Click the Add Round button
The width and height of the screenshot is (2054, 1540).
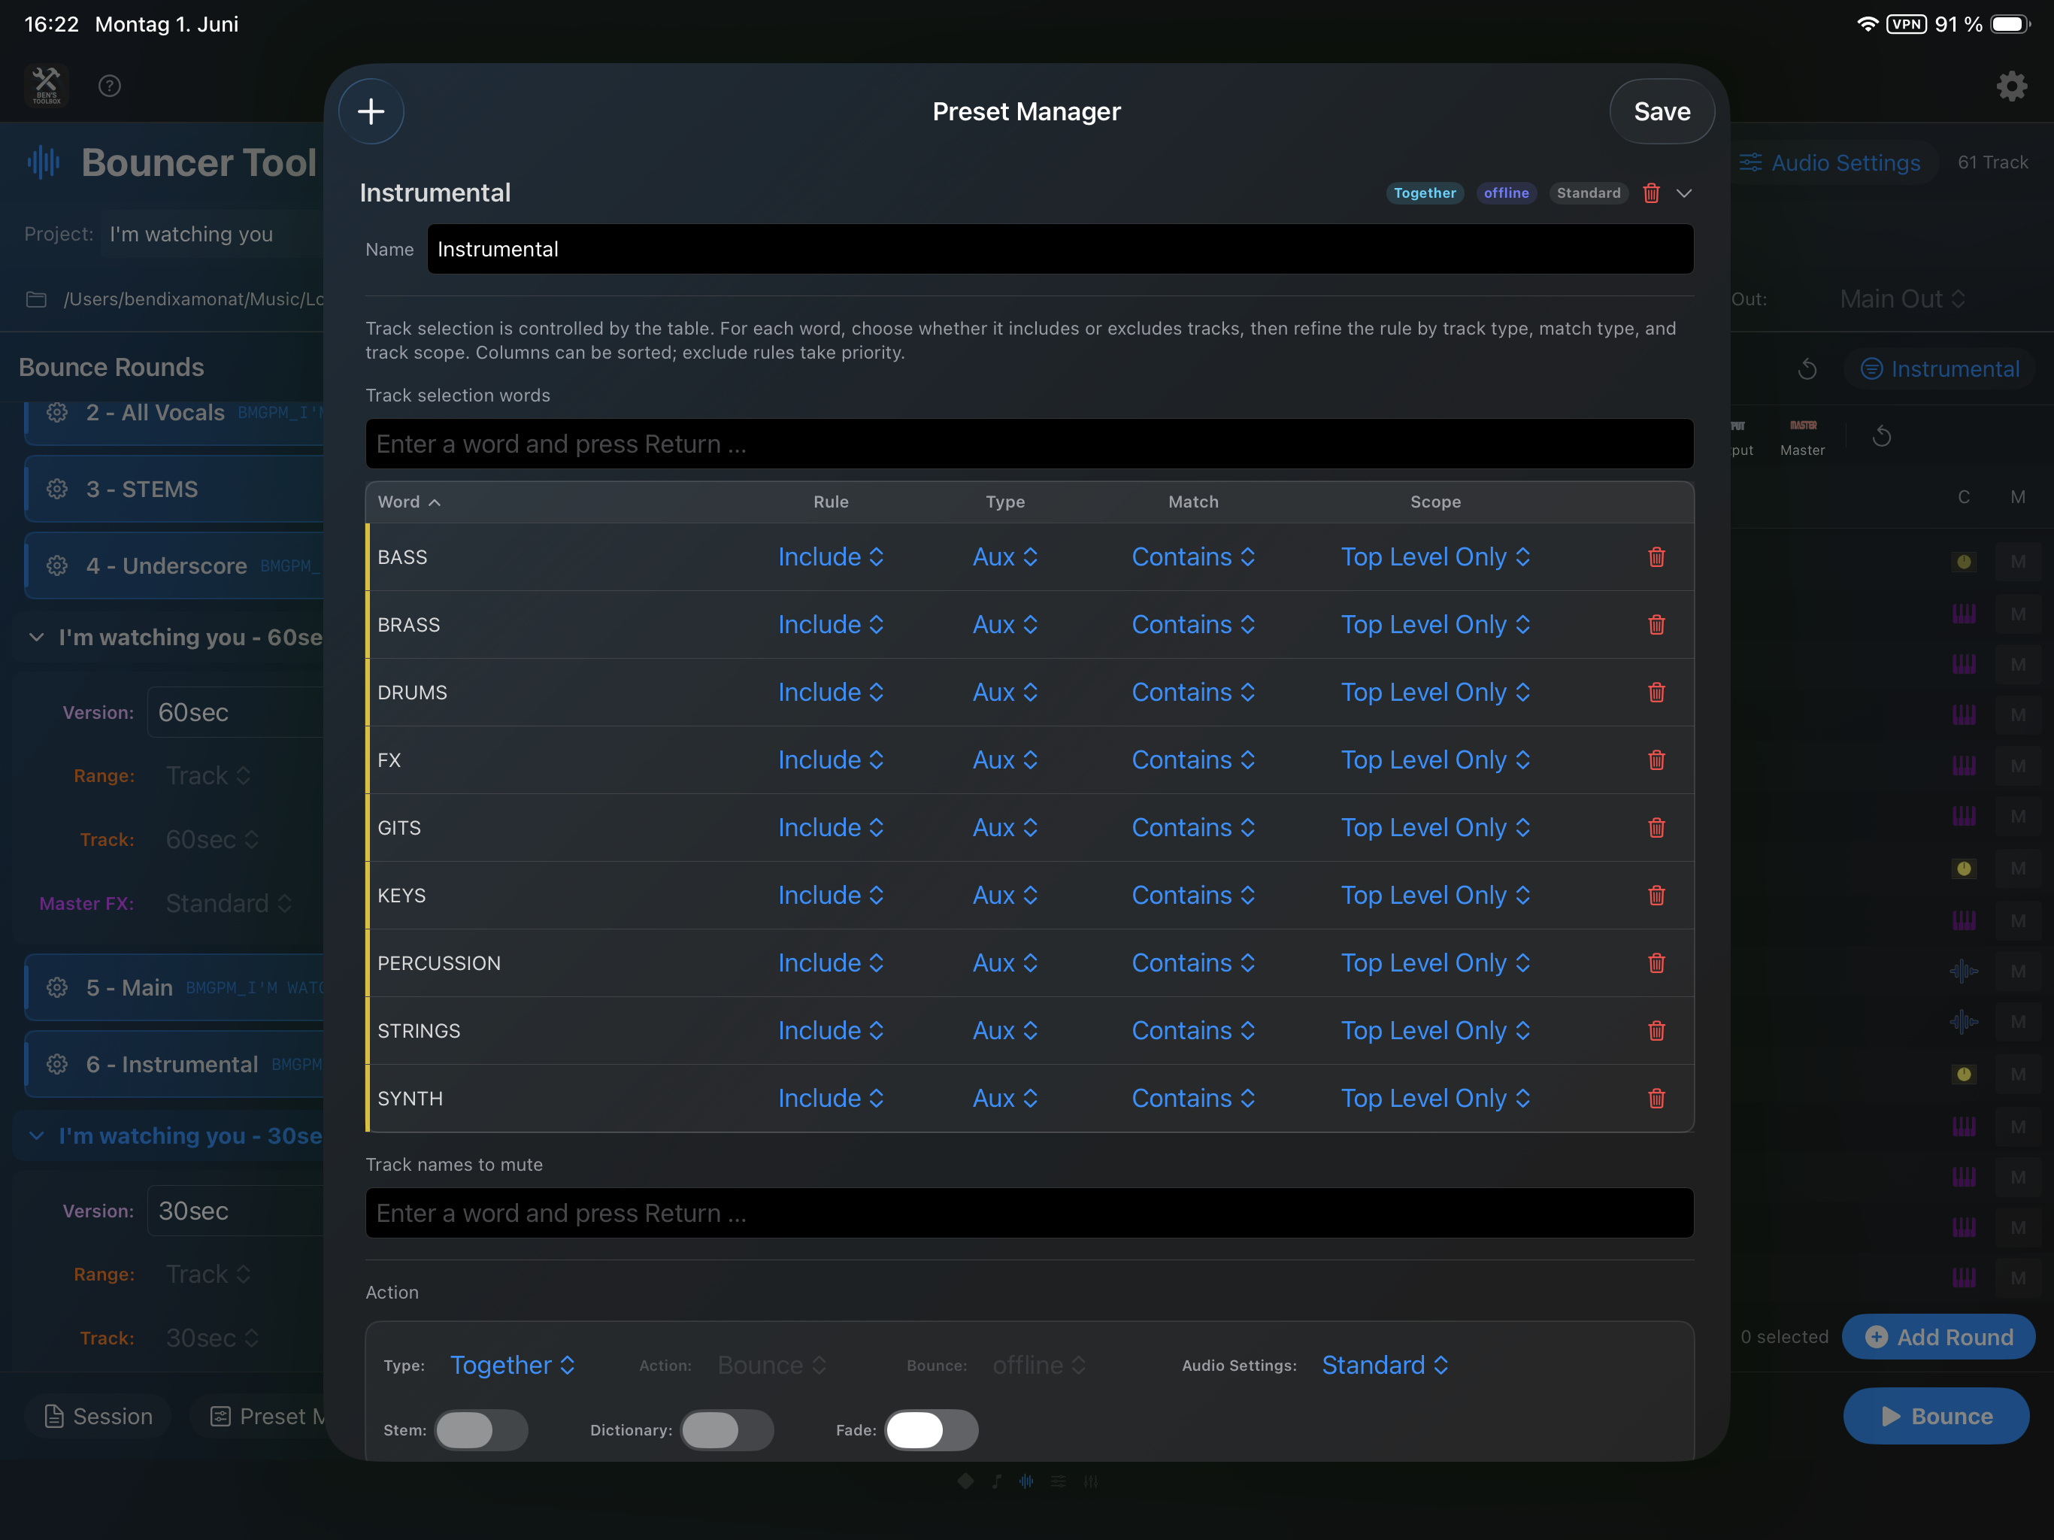coord(1938,1338)
